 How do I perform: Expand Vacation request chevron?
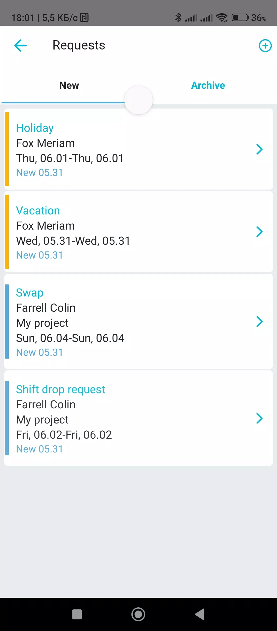pyautogui.click(x=260, y=232)
